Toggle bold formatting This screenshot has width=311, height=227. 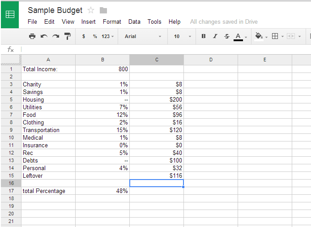click(x=204, y=36)
